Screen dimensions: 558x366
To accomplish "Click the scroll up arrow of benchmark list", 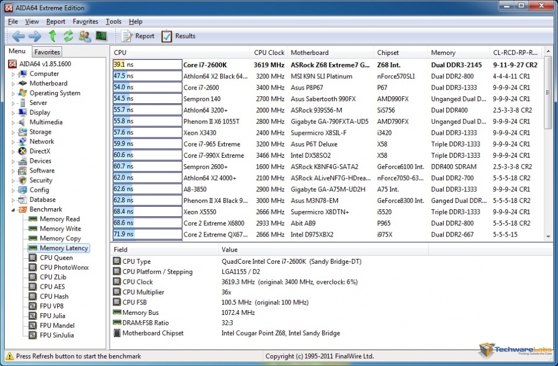I will pos(548,52).
